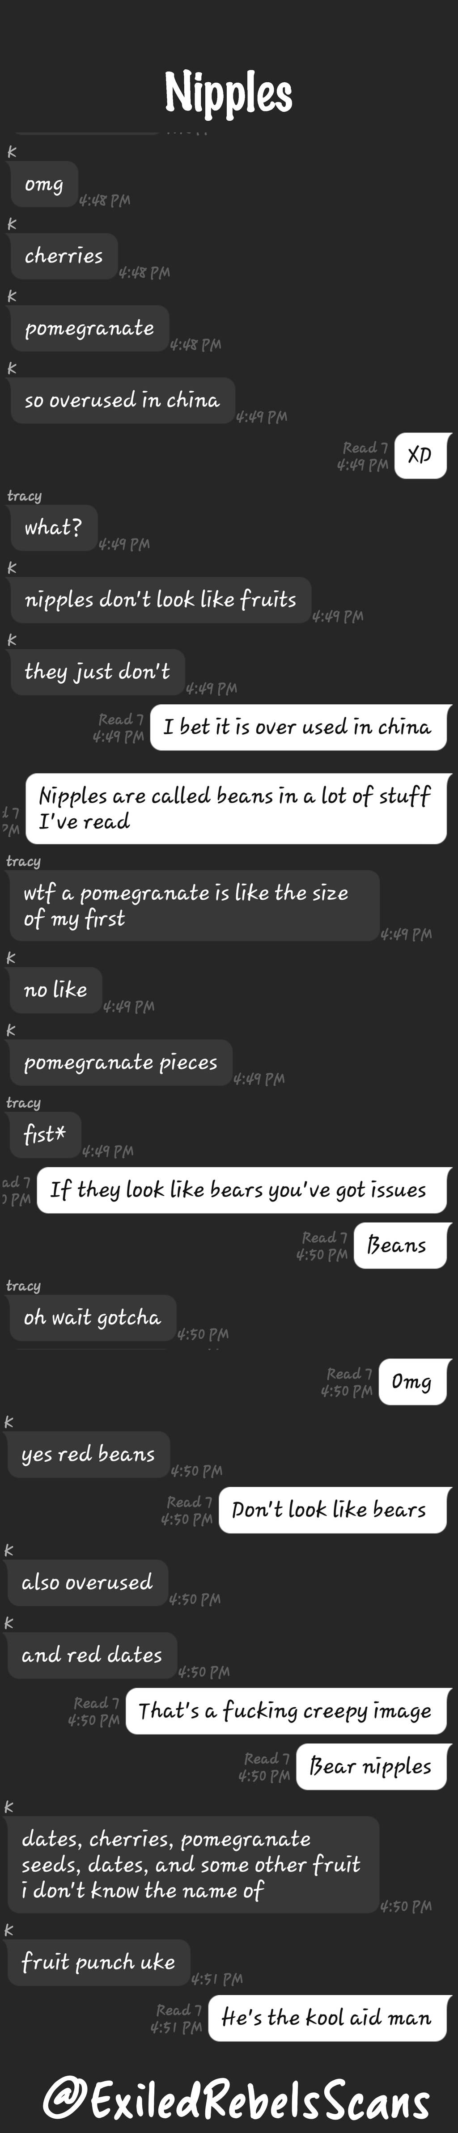Viewport: 458px width, 2133px height.
Task: Tap the 'omg' message bubble
Action: pyautogui.click(x=44, y=184)
